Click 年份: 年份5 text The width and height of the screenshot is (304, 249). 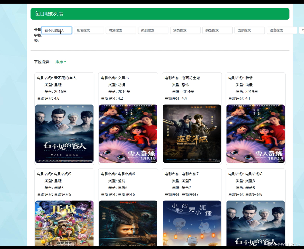pos(54,188)
